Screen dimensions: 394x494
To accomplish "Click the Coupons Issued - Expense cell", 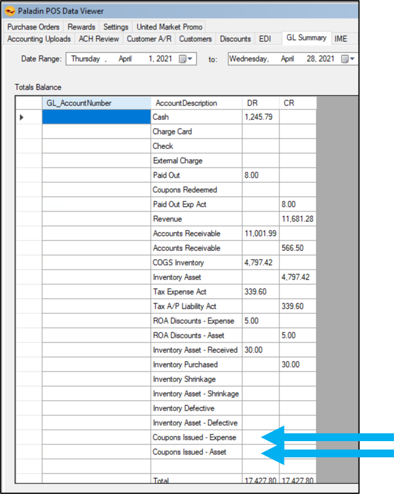I will coord(197,438).
